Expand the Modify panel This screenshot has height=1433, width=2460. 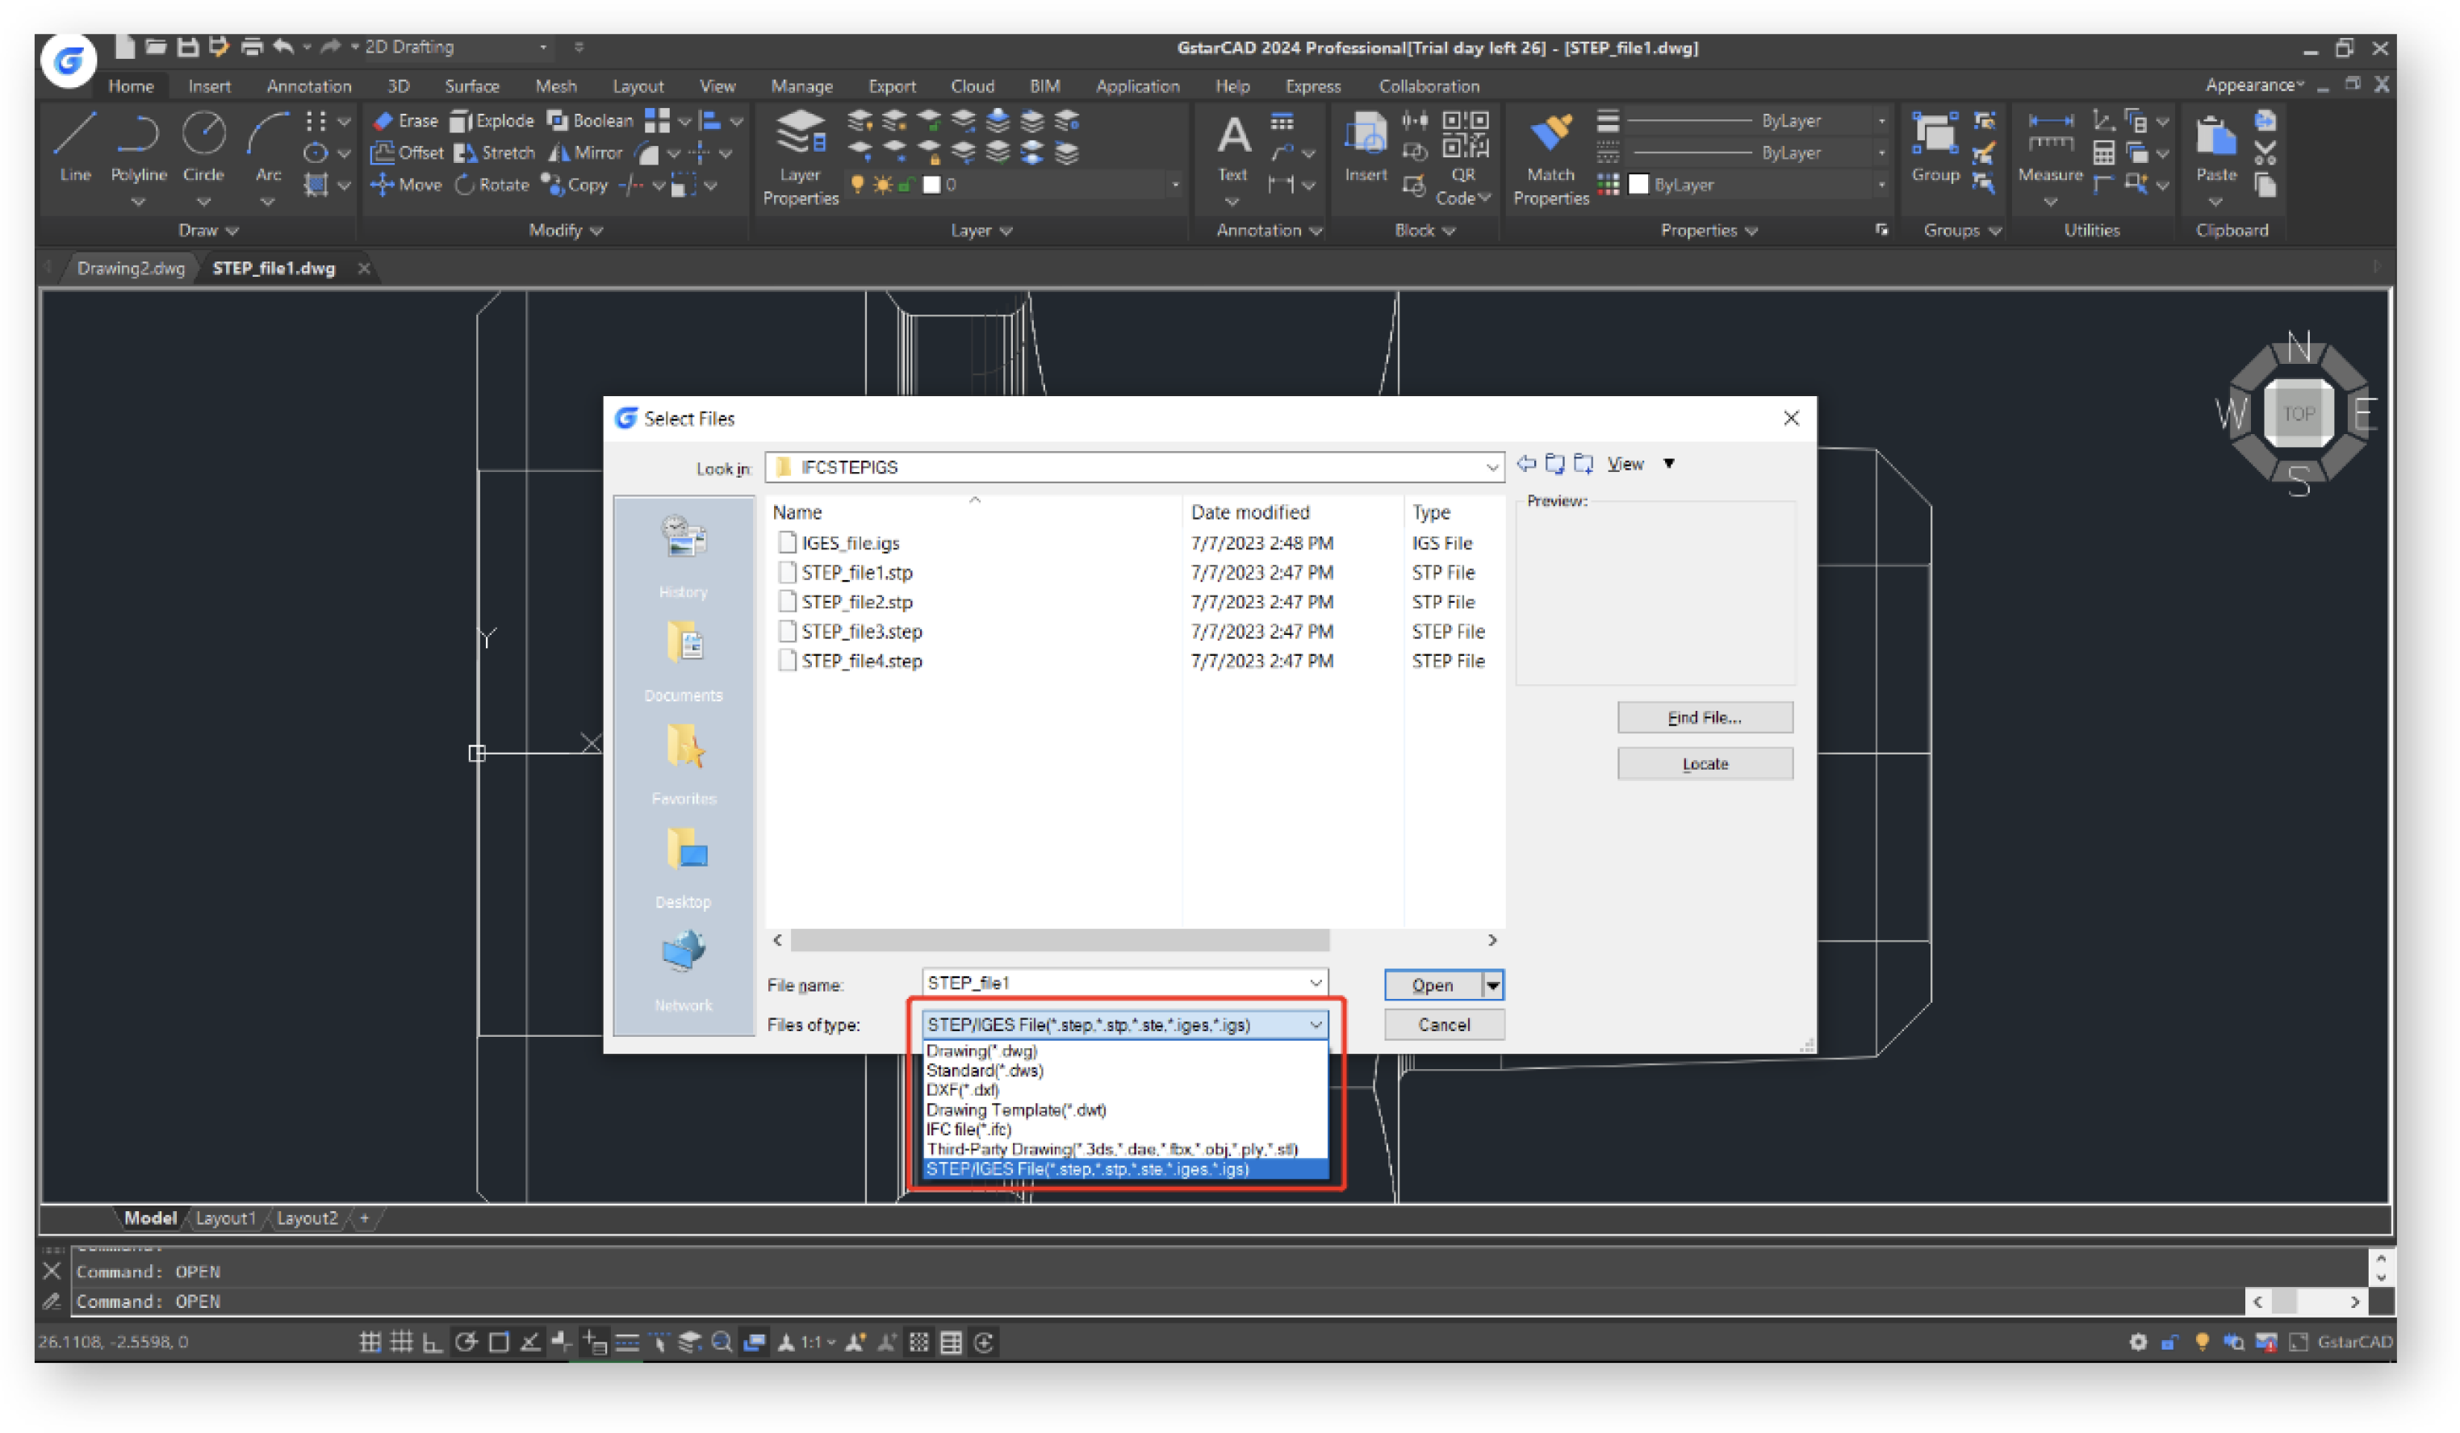(x=565, y=231)
